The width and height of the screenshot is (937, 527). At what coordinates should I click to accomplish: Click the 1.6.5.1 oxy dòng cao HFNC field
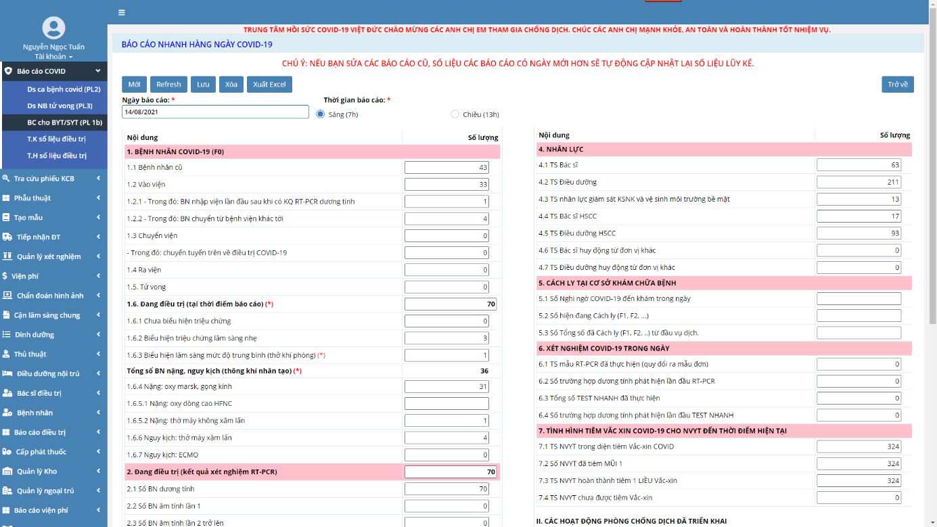tap(447, 404)
